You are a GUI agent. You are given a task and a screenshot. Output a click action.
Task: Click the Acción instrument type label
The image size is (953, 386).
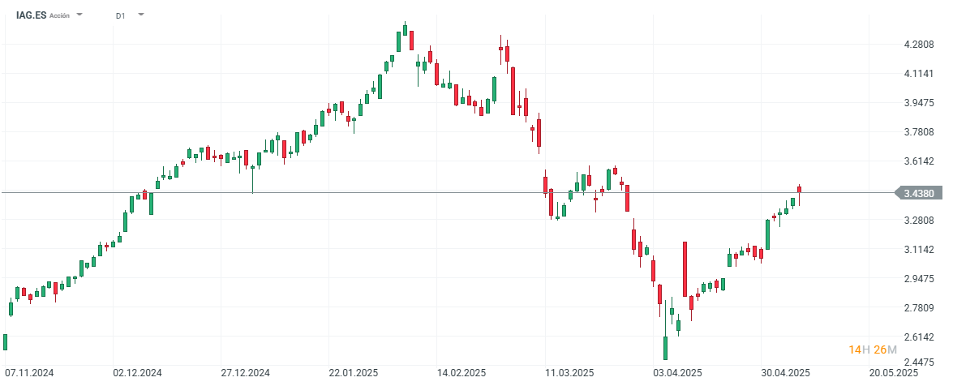point(60,15)
